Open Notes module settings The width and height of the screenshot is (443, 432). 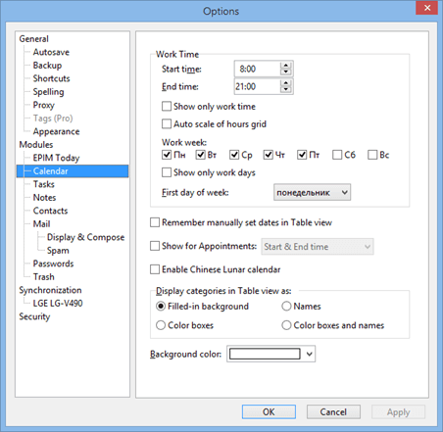pyautogui.click(x=44, y=198)
